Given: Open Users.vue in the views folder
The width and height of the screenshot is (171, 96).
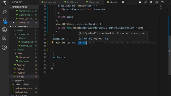Looking at the screenshot, I should [x=24, y=61].
